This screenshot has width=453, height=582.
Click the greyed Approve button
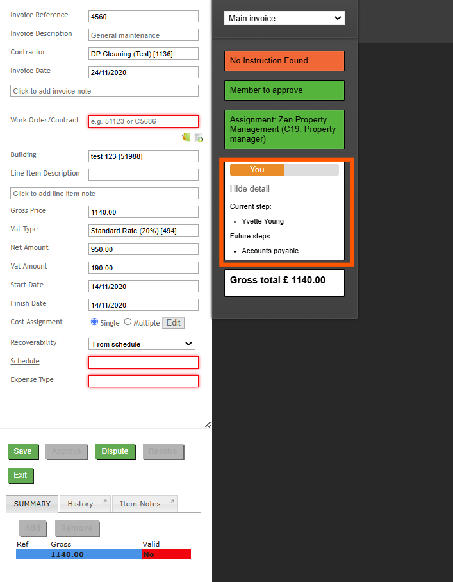coord(67,451)
